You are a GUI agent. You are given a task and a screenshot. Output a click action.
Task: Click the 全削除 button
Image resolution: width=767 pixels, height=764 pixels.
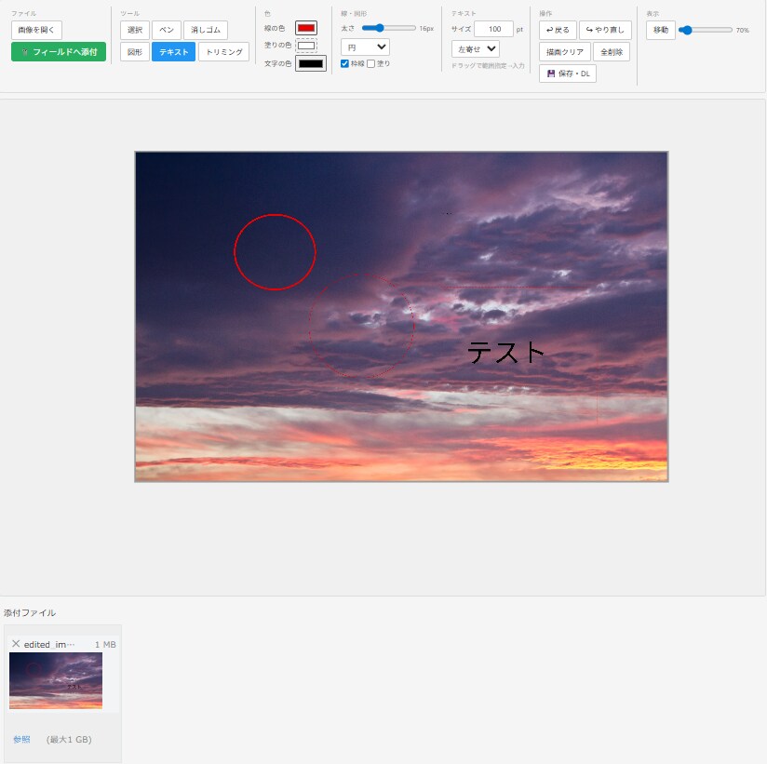click(612, 52)
